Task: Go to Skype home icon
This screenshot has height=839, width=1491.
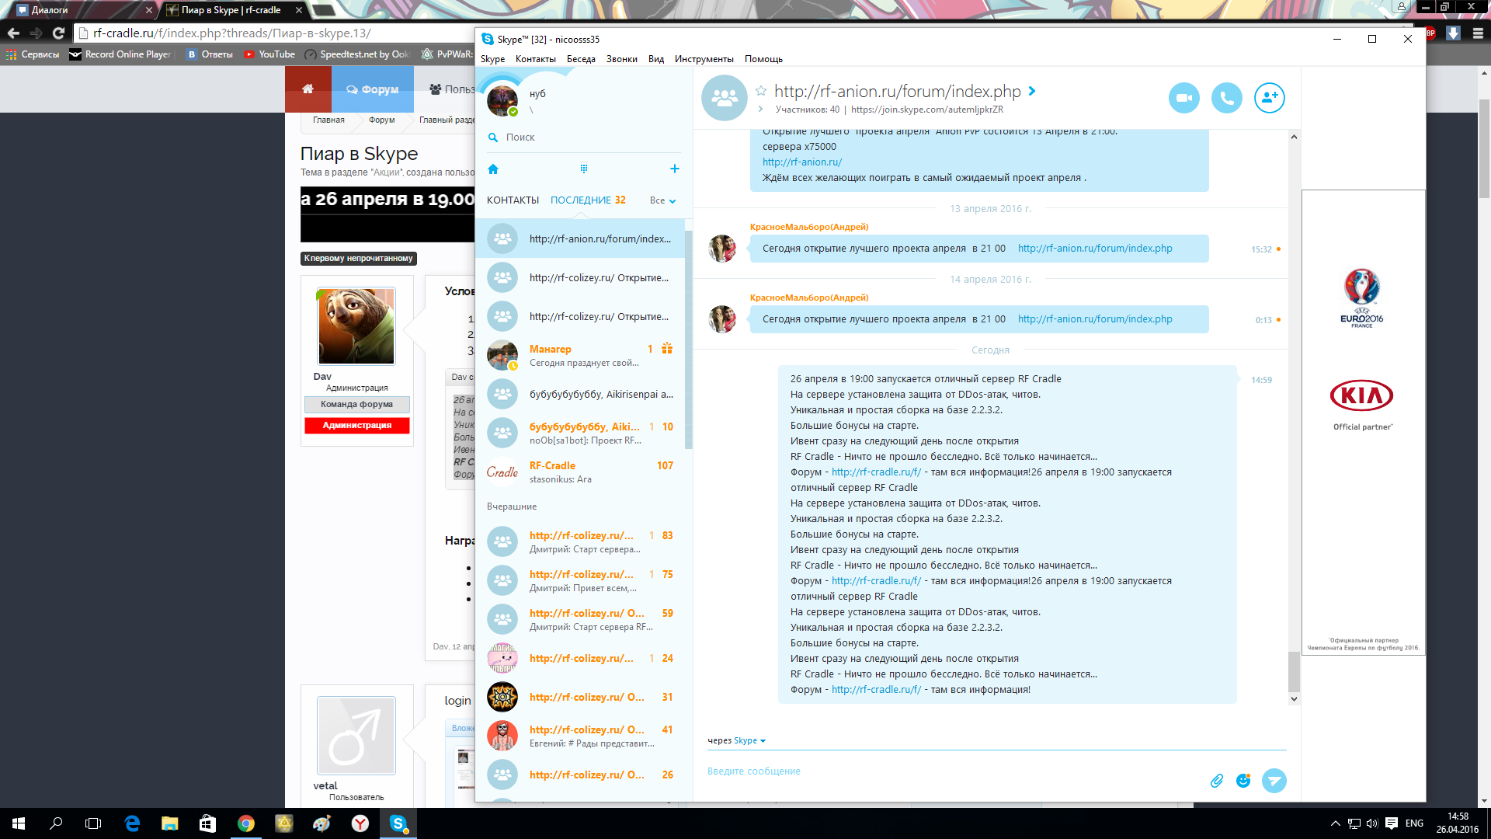Action: [x=493, y=169]
